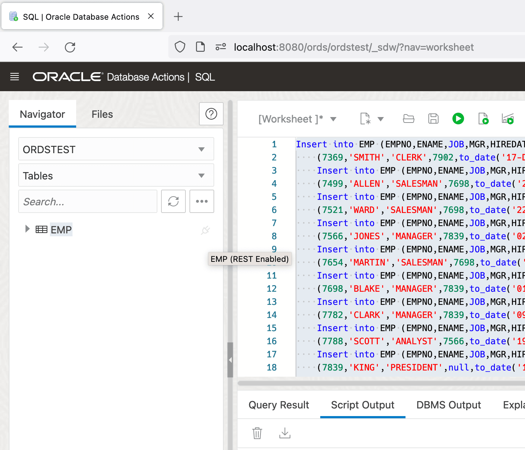
Task: Open the ORDSTEST schema dropdown
Action: (116, 149)
